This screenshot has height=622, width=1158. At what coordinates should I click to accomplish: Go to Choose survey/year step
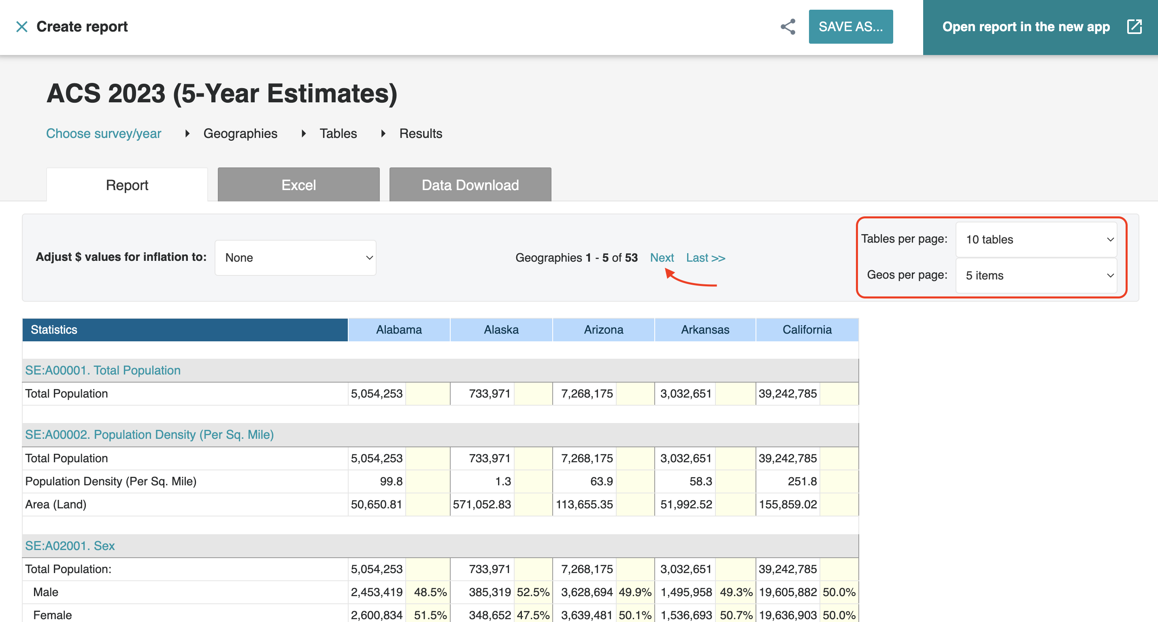tap(103, 133)
